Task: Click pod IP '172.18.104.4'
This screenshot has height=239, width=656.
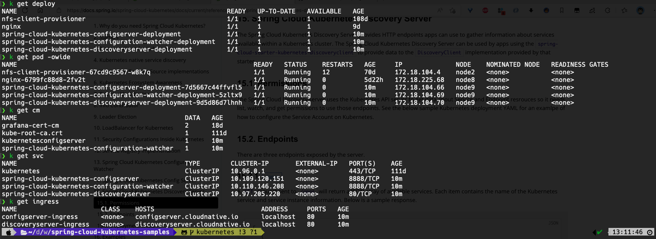Action: coord(418,72)
